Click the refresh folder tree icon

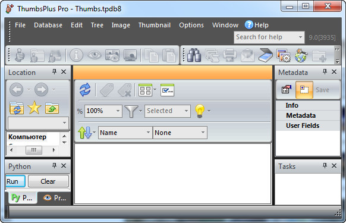point(17,108)
